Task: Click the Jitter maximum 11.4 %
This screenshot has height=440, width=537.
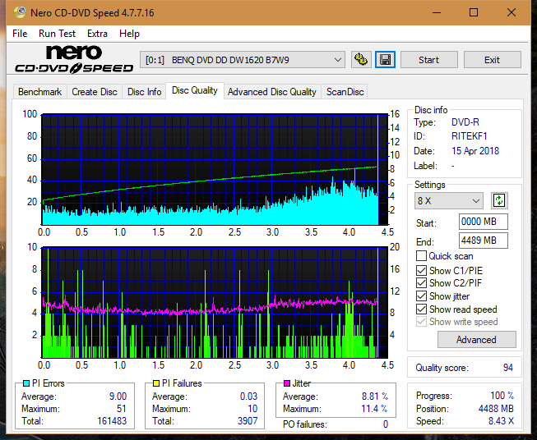Action: coord(375,409)
